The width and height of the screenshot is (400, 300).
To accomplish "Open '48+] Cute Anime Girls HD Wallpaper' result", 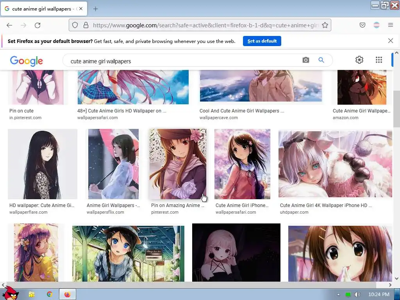I will pyautogui.click(x=122, y=111).
